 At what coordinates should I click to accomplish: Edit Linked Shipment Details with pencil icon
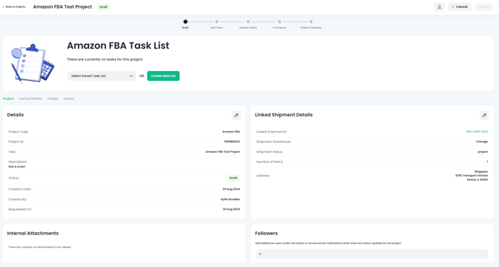[x=484, y=115]
